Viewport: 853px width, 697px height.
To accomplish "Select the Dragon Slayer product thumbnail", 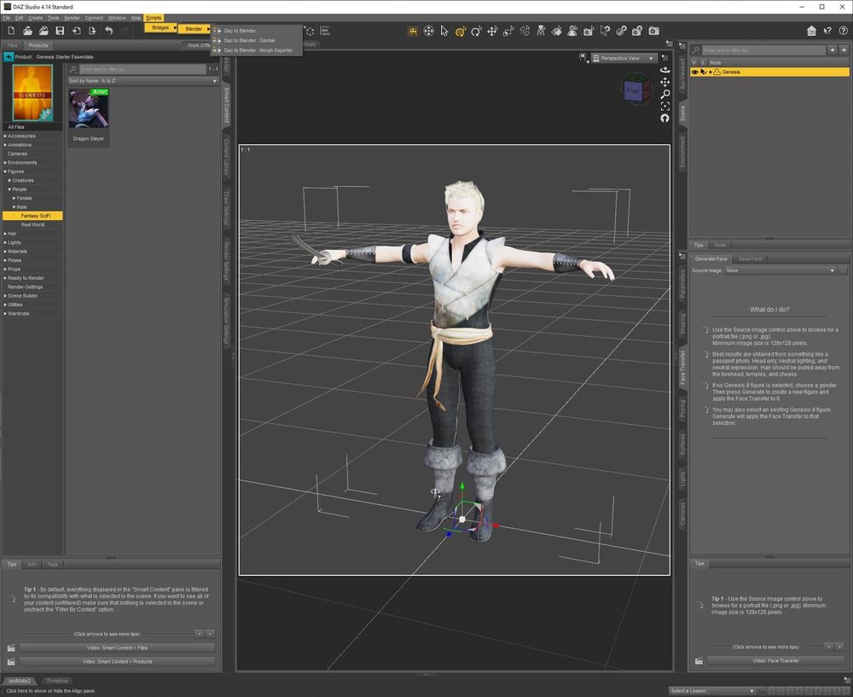I will [x=88, y=109].
